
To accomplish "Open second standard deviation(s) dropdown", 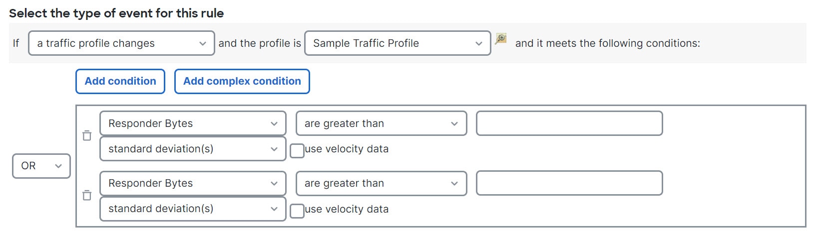I will (193, 209).
